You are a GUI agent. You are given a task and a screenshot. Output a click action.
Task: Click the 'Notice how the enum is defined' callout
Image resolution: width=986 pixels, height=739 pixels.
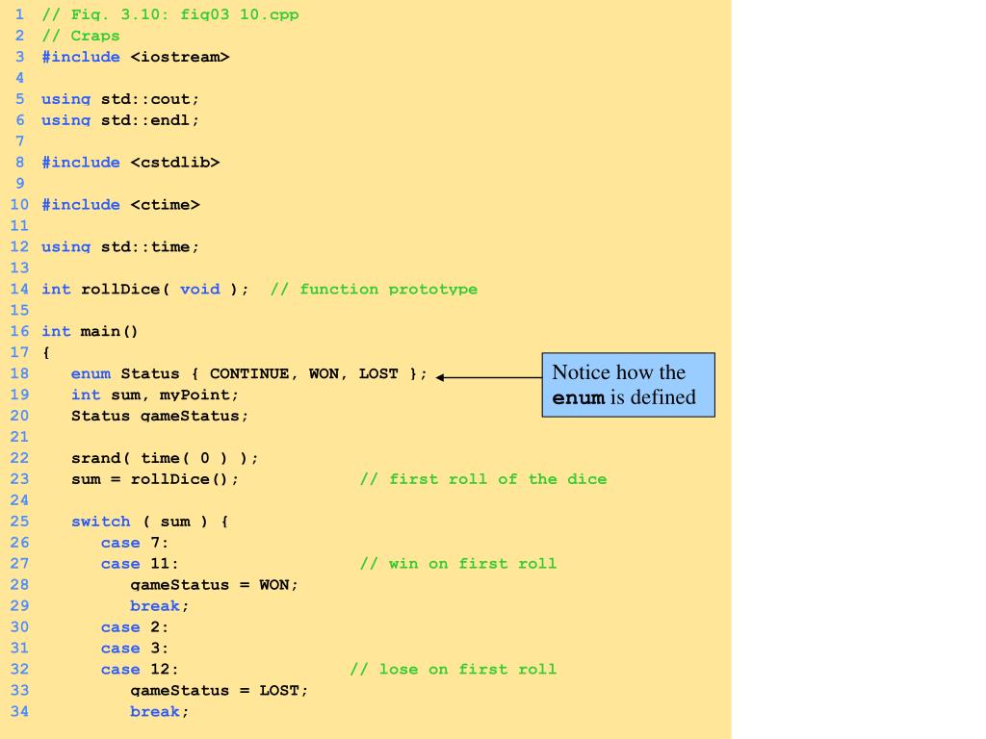(628, 385)
